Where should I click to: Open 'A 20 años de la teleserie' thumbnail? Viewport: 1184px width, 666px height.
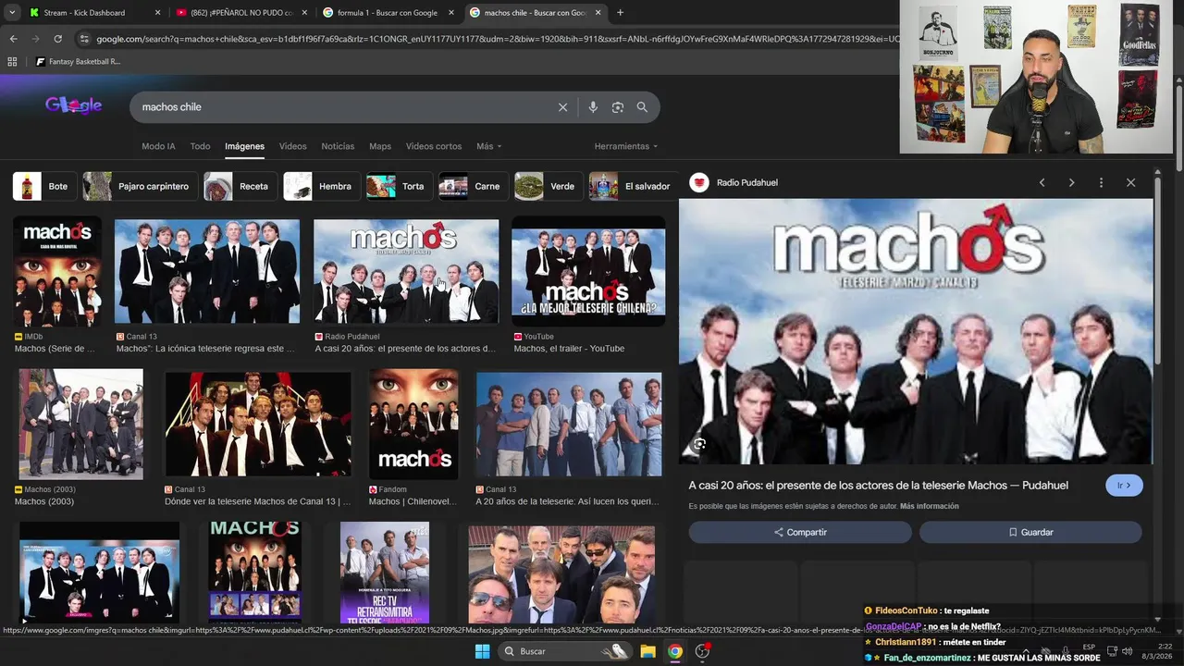(x=569, y=425)
